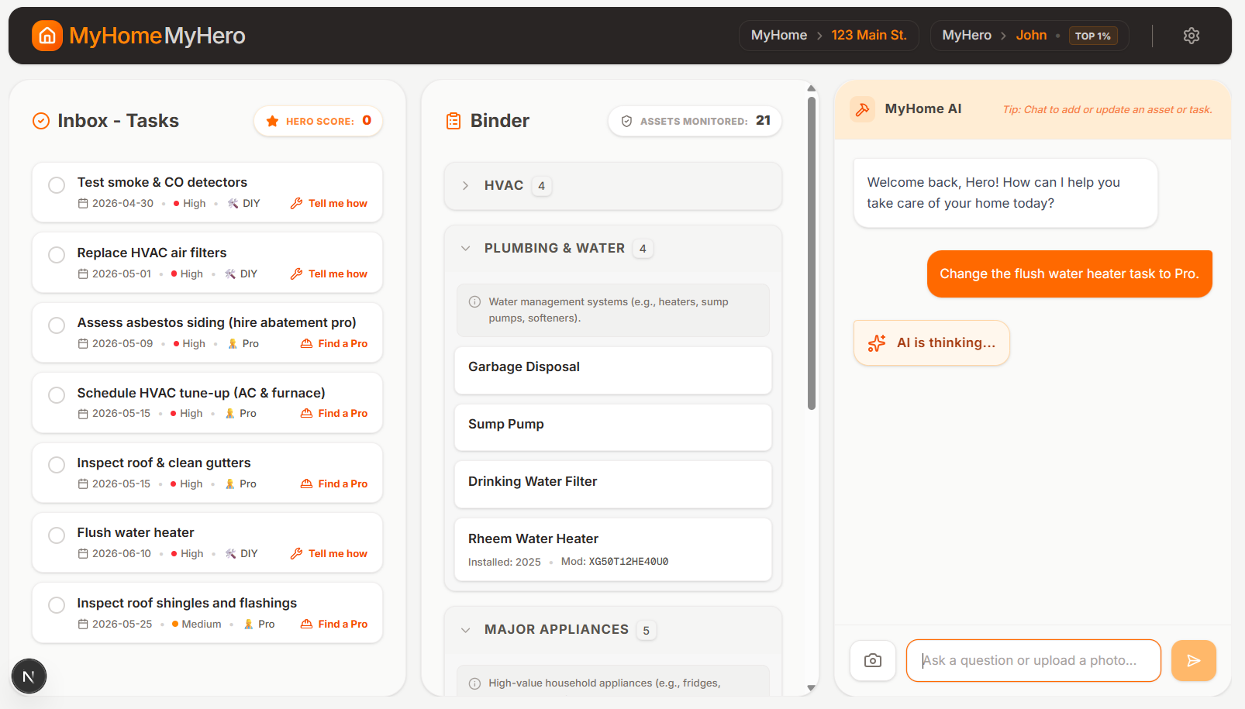Expand the HVAC binder section
Screen dimensions: 1245x709
[x=466, y=186]
